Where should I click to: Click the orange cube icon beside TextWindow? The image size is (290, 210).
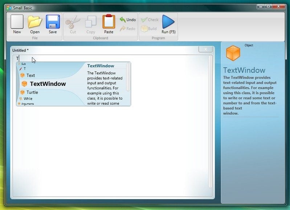pyautogui.click(x=24, y=84)
